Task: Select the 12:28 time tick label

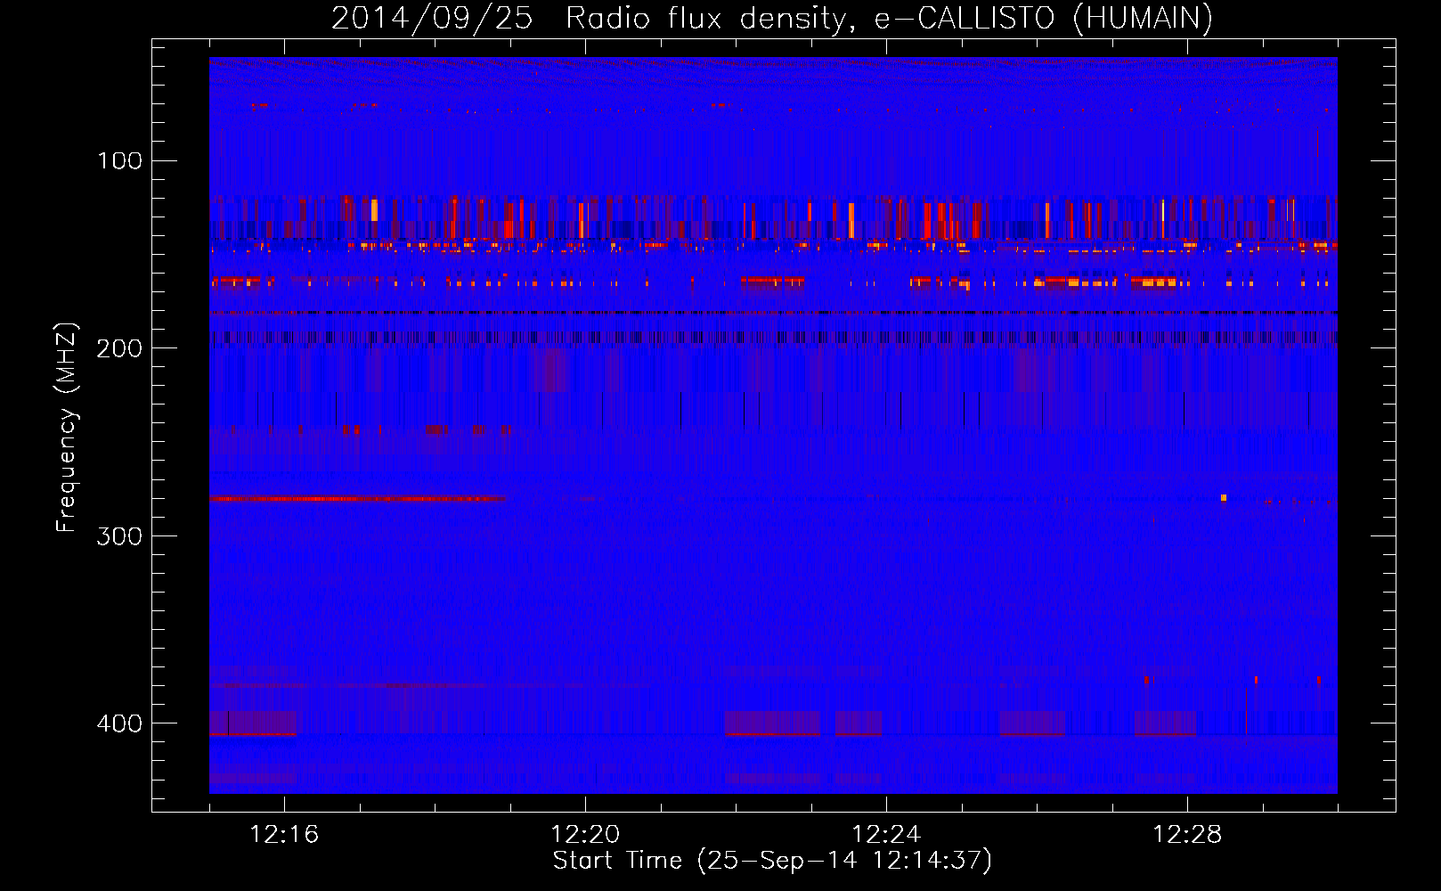Action: tap(1187, 835)
